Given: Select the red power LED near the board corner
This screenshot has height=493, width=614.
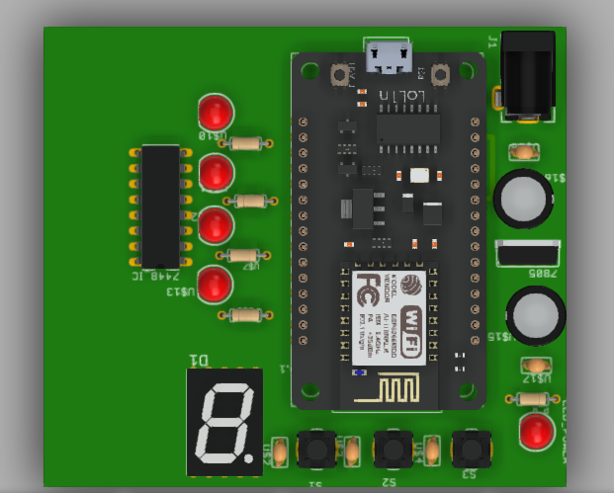Looking at the screenshot, I should 537,431.
